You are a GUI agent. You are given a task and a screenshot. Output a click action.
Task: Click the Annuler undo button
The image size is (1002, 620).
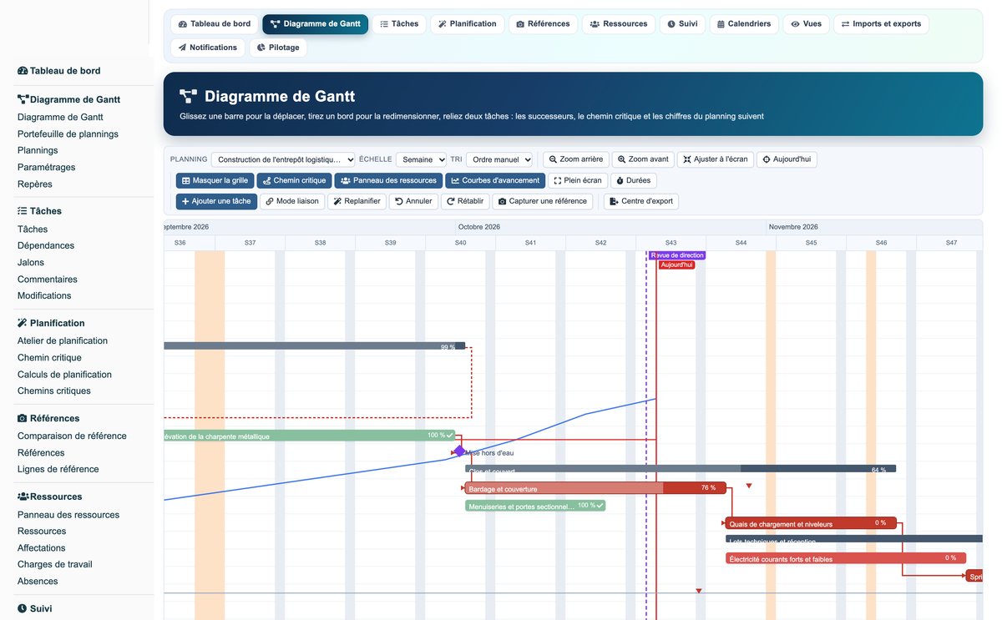[x=413, y=201]
